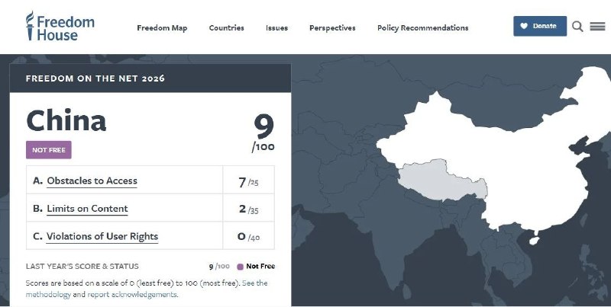Open the Countries menu item
611x307 pixels.
tap(226, 28)
